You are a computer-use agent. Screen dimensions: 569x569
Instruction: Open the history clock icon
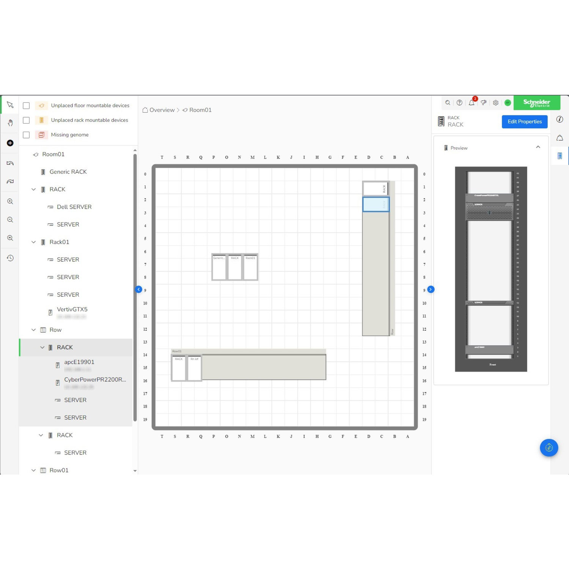(10, 258)
